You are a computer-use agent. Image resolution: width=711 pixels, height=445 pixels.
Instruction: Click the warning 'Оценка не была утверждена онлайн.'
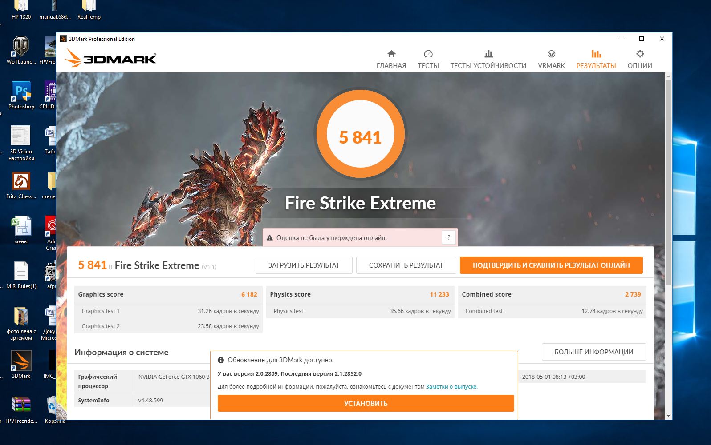pos(331,237)
